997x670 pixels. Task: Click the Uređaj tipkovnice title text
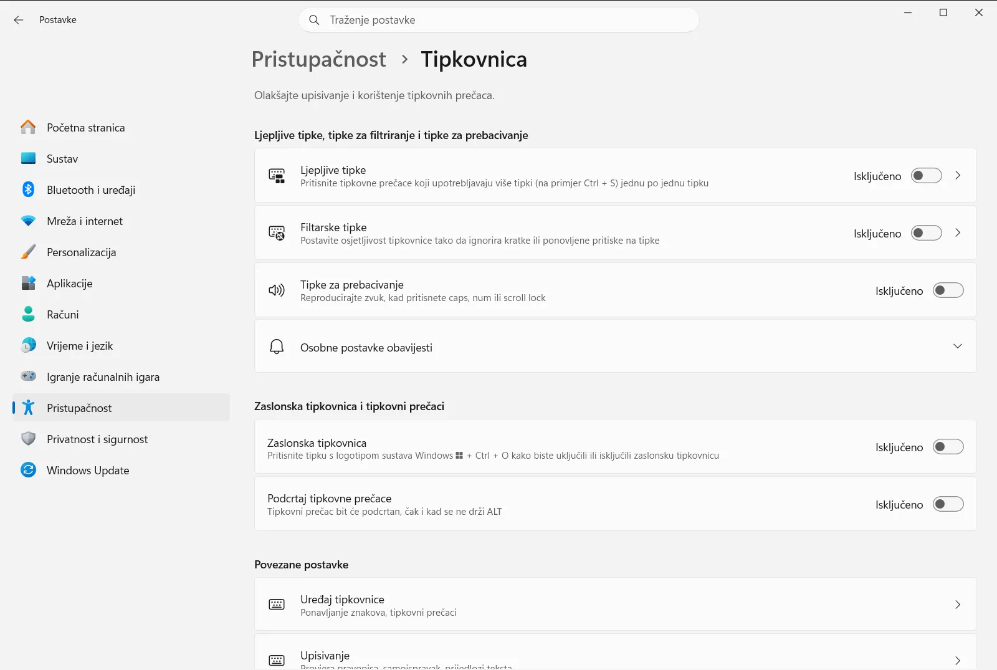342,600
